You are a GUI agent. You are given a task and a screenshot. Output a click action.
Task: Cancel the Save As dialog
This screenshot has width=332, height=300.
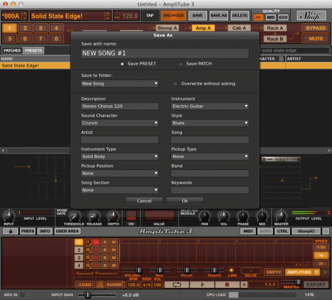(144, 201)
